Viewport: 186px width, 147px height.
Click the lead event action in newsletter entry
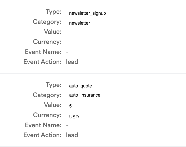[72, 62]
